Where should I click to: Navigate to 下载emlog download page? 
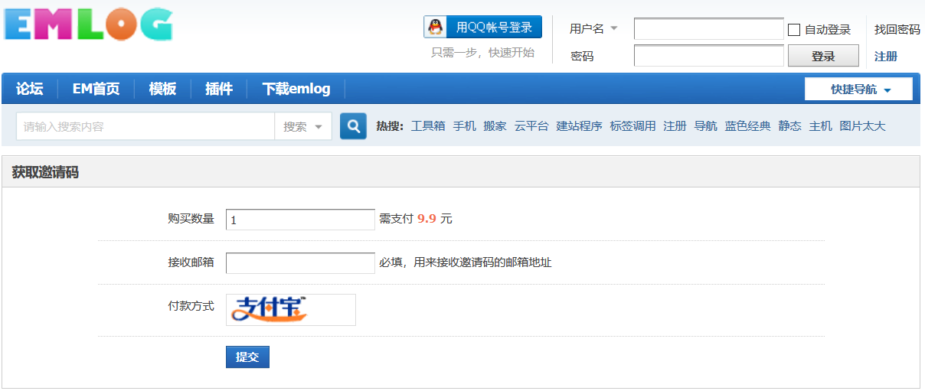tap(296, 89)
